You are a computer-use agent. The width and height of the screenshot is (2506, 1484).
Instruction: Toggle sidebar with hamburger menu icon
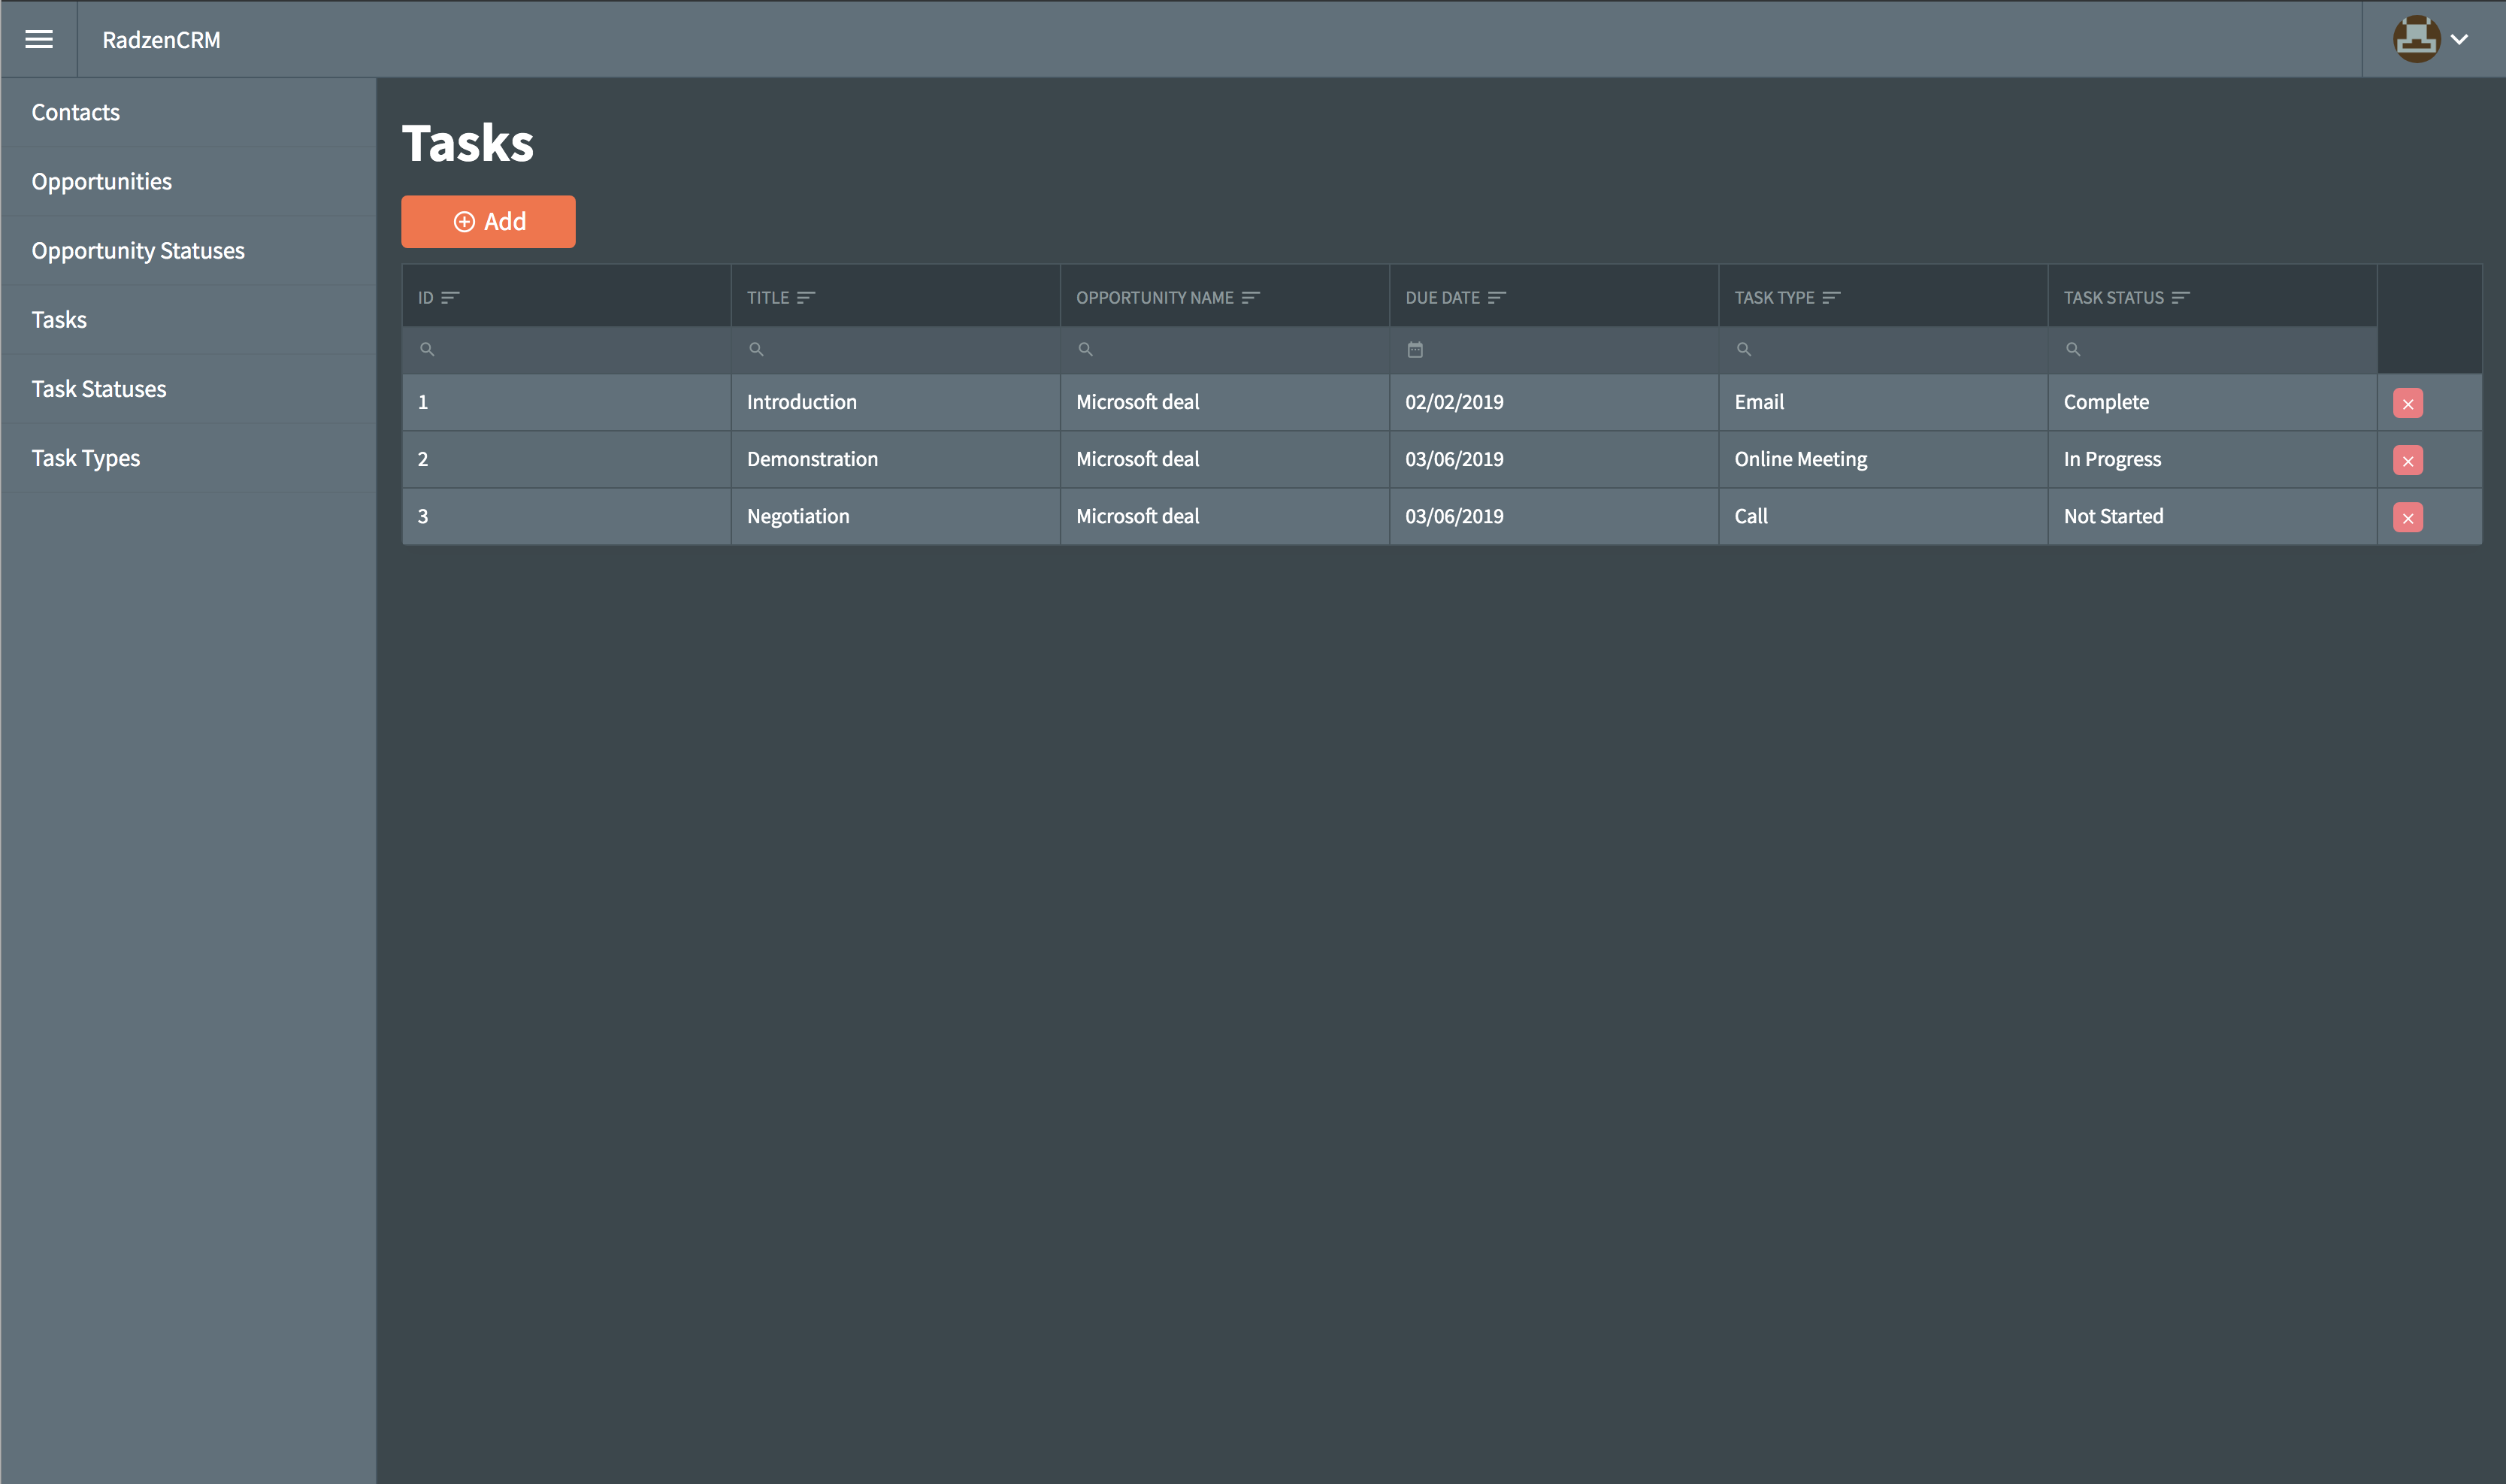tap(39, 39)
